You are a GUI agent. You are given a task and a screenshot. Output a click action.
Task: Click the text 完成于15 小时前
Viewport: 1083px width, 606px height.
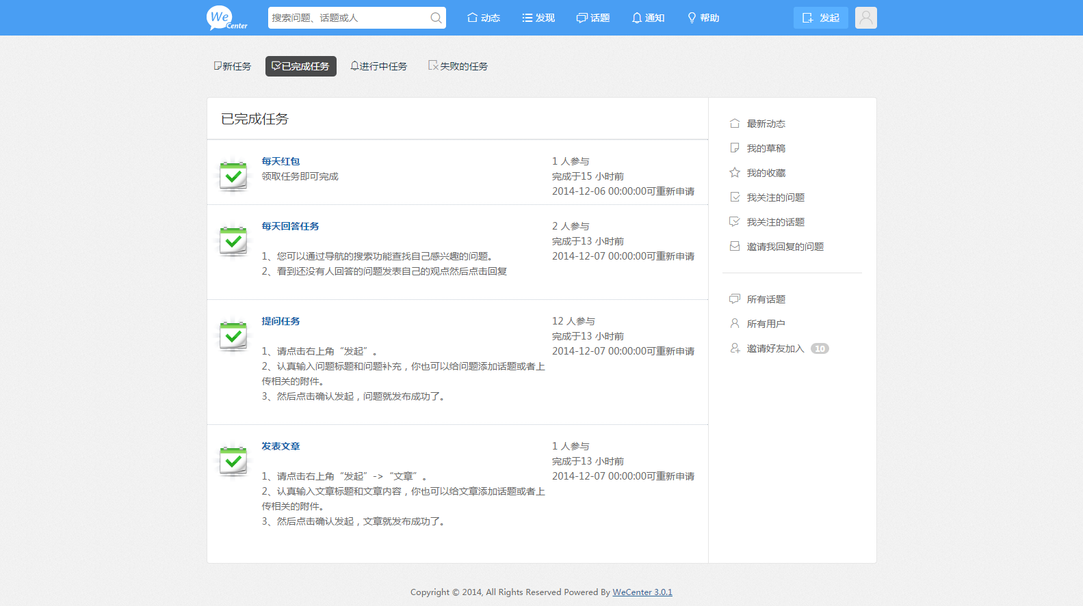[x=588, y=176]
